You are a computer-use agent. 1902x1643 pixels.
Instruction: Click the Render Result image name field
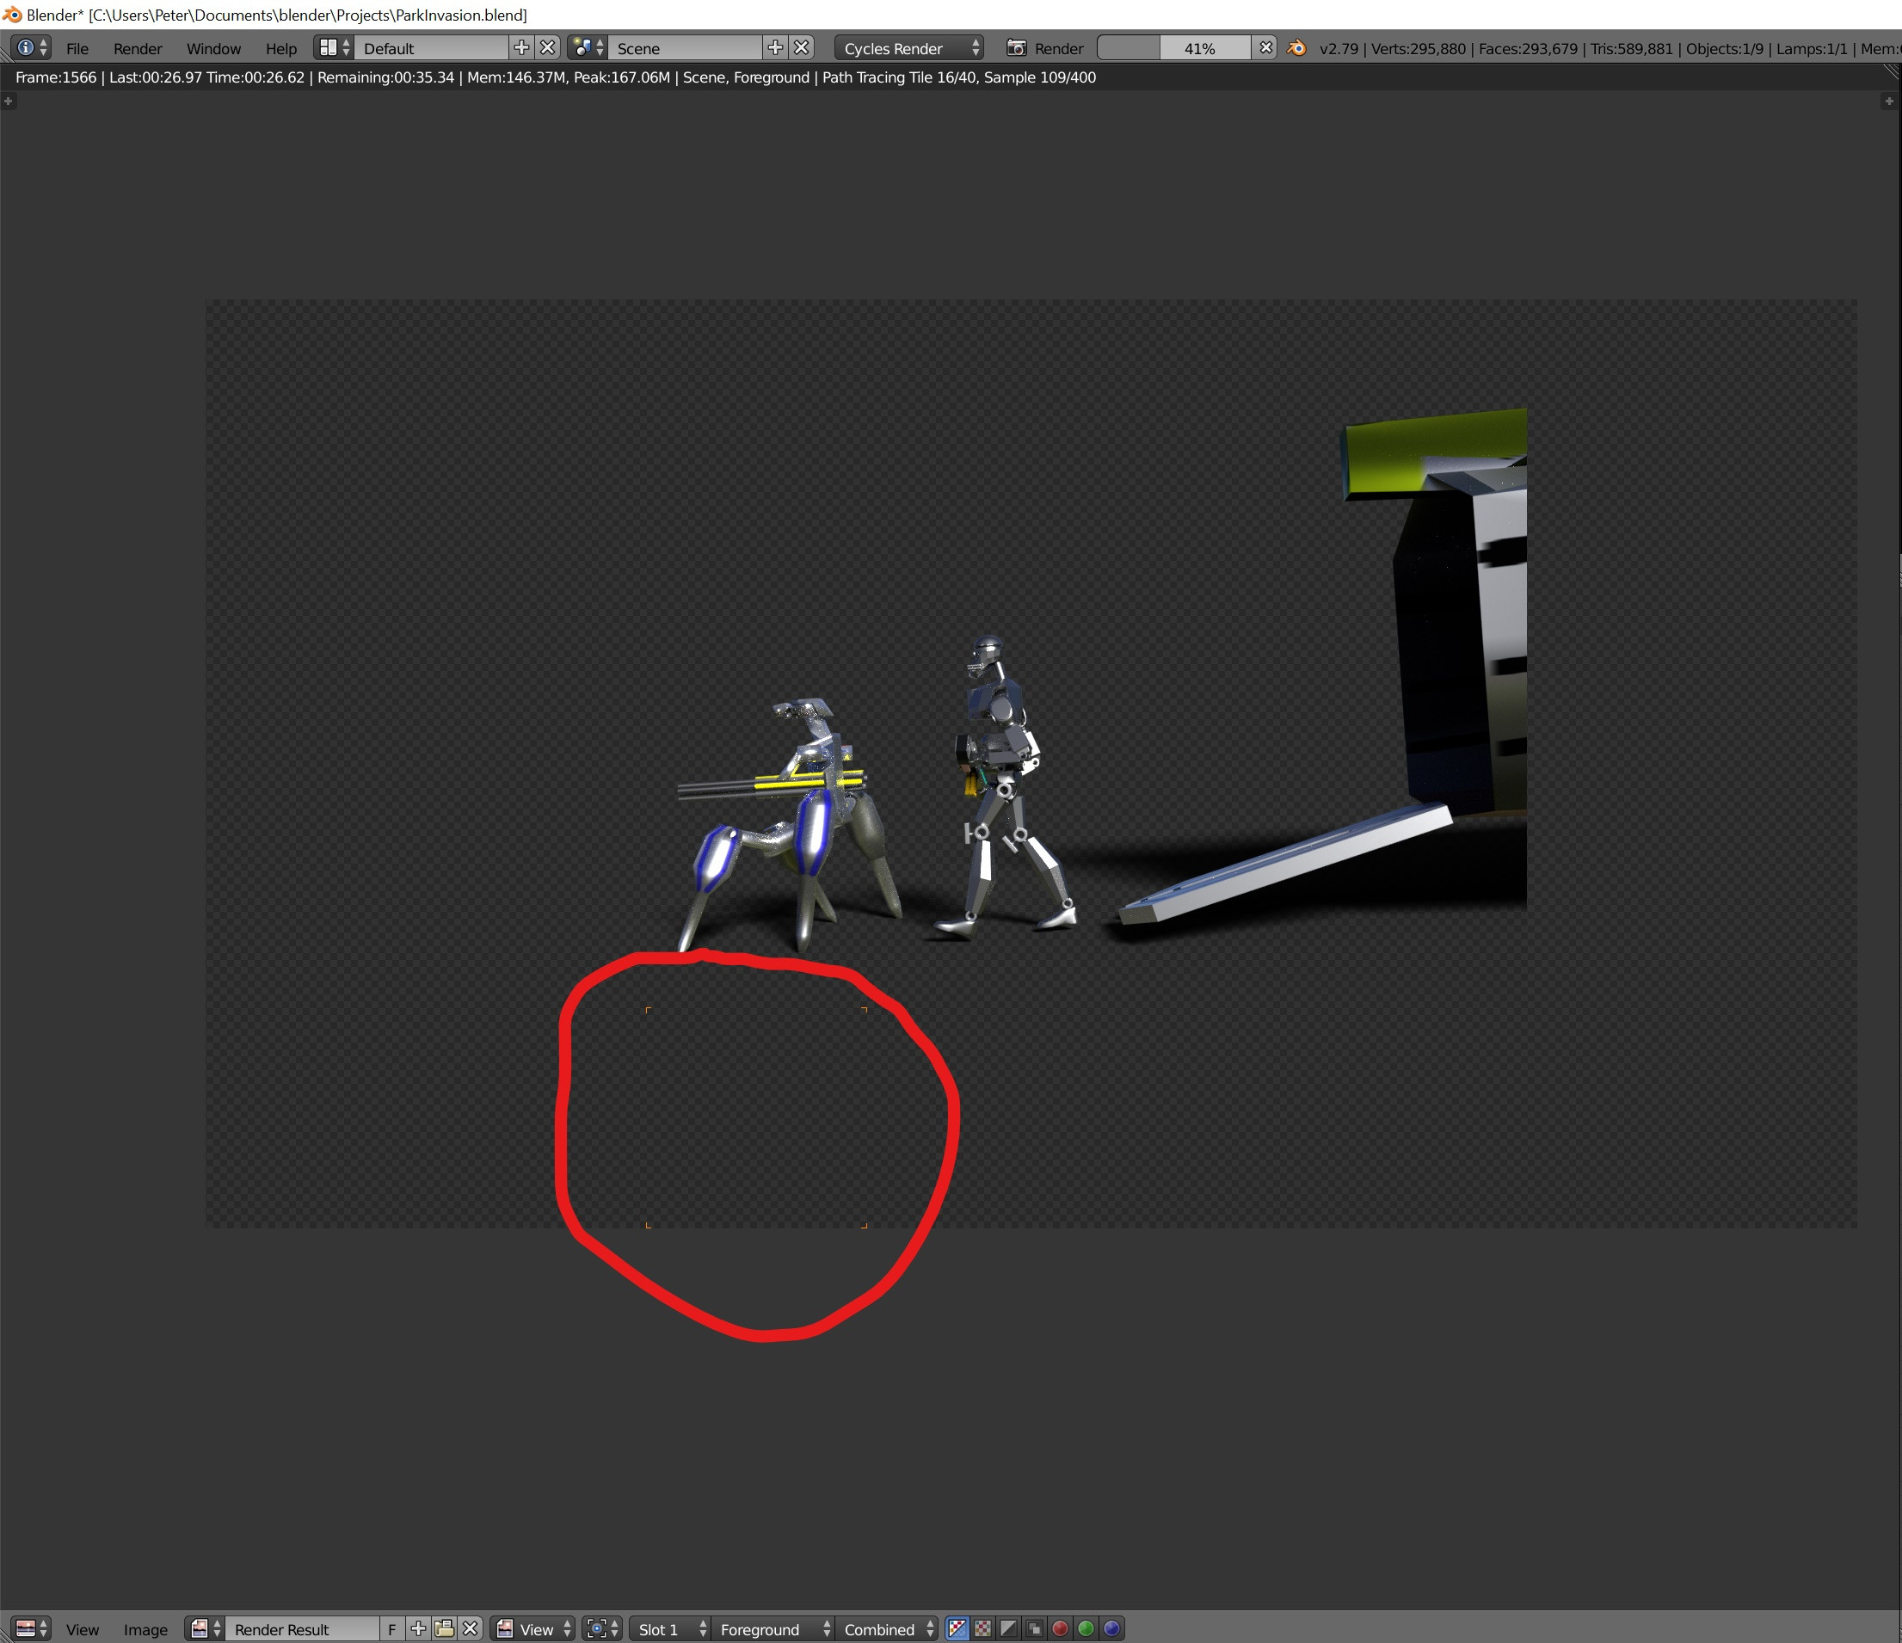coord(302,1628)
